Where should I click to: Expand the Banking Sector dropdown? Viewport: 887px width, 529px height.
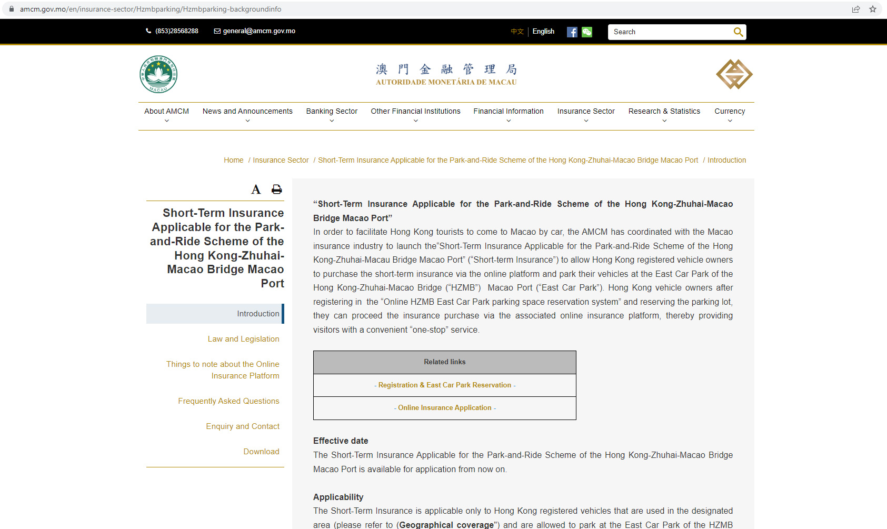(332, 115)
